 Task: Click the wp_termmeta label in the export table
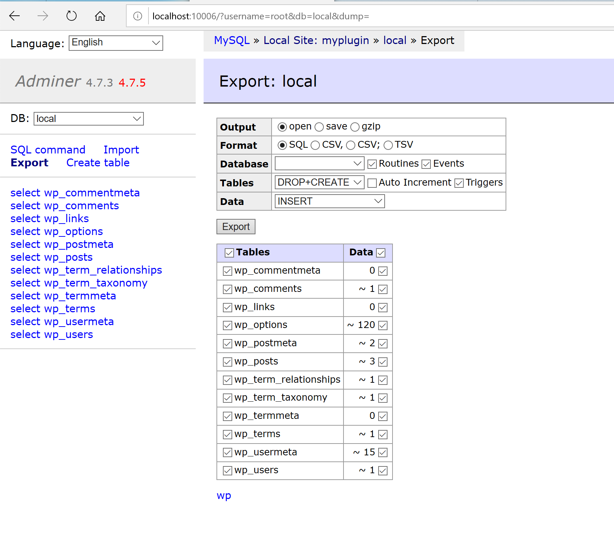pos(267,416)
